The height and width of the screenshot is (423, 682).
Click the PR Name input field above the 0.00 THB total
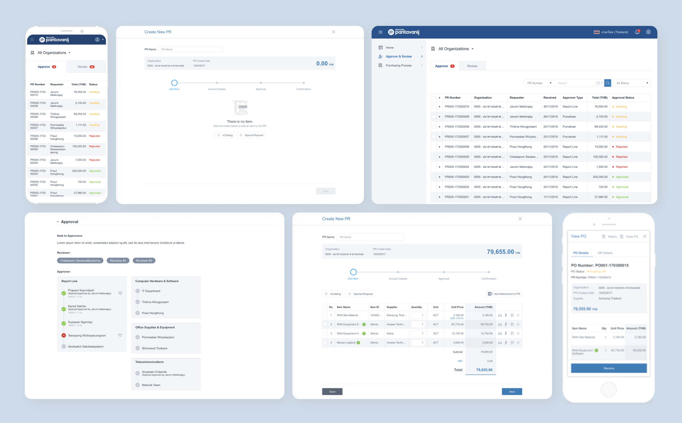(191, 49)
